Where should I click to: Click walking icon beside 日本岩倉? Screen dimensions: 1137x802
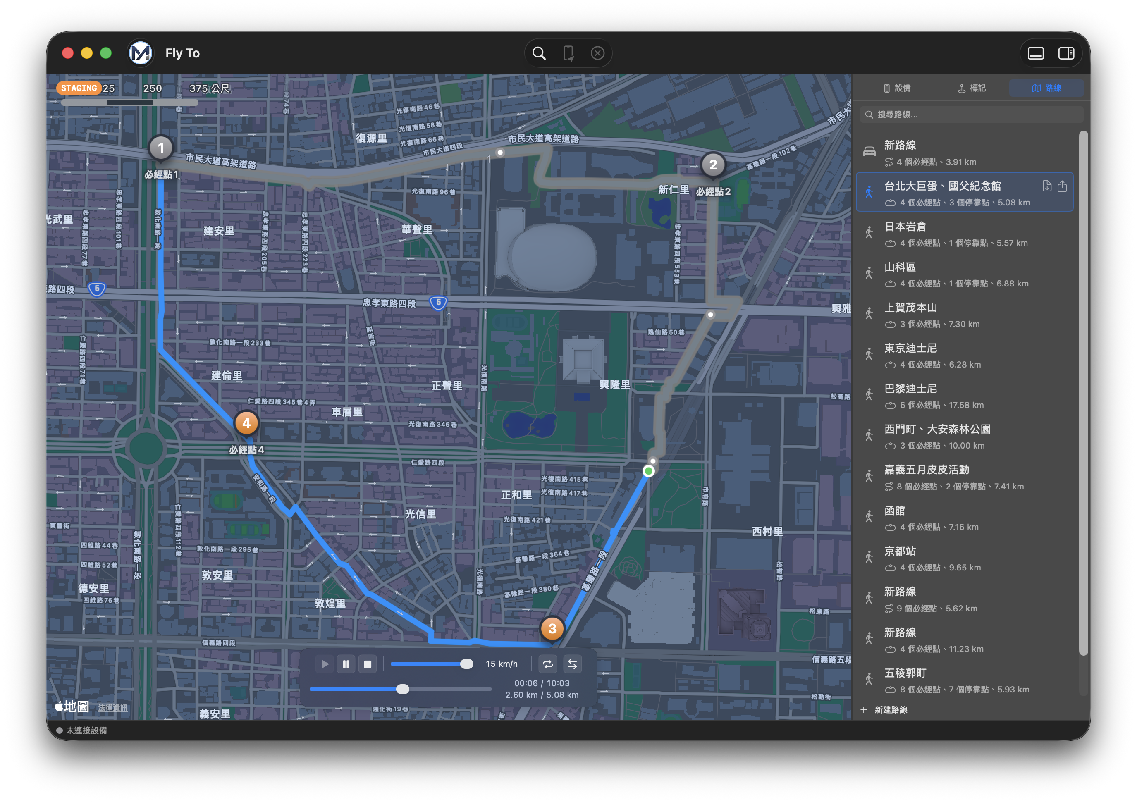pos(869,233)
